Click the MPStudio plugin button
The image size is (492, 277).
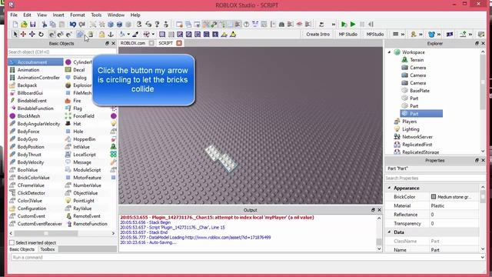[375, 34]
